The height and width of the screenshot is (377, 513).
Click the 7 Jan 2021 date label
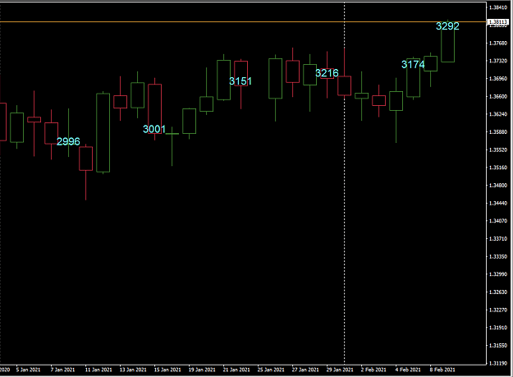(x=62, y=370)
